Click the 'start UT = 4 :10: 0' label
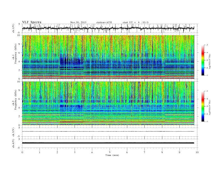Screen dimensions: 222x171 135,22
